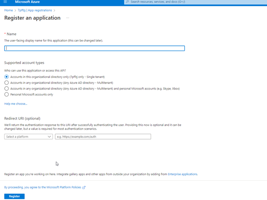The height and width of the screenshot is (200, 267).
Task: Select Any Azure AD directory Multitenant option
Action: 6,83
